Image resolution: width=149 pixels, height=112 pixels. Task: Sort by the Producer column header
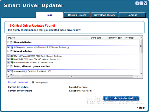(132, 38)
